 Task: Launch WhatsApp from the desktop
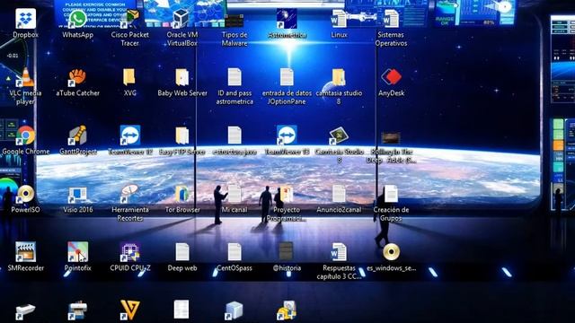point(77,23)
